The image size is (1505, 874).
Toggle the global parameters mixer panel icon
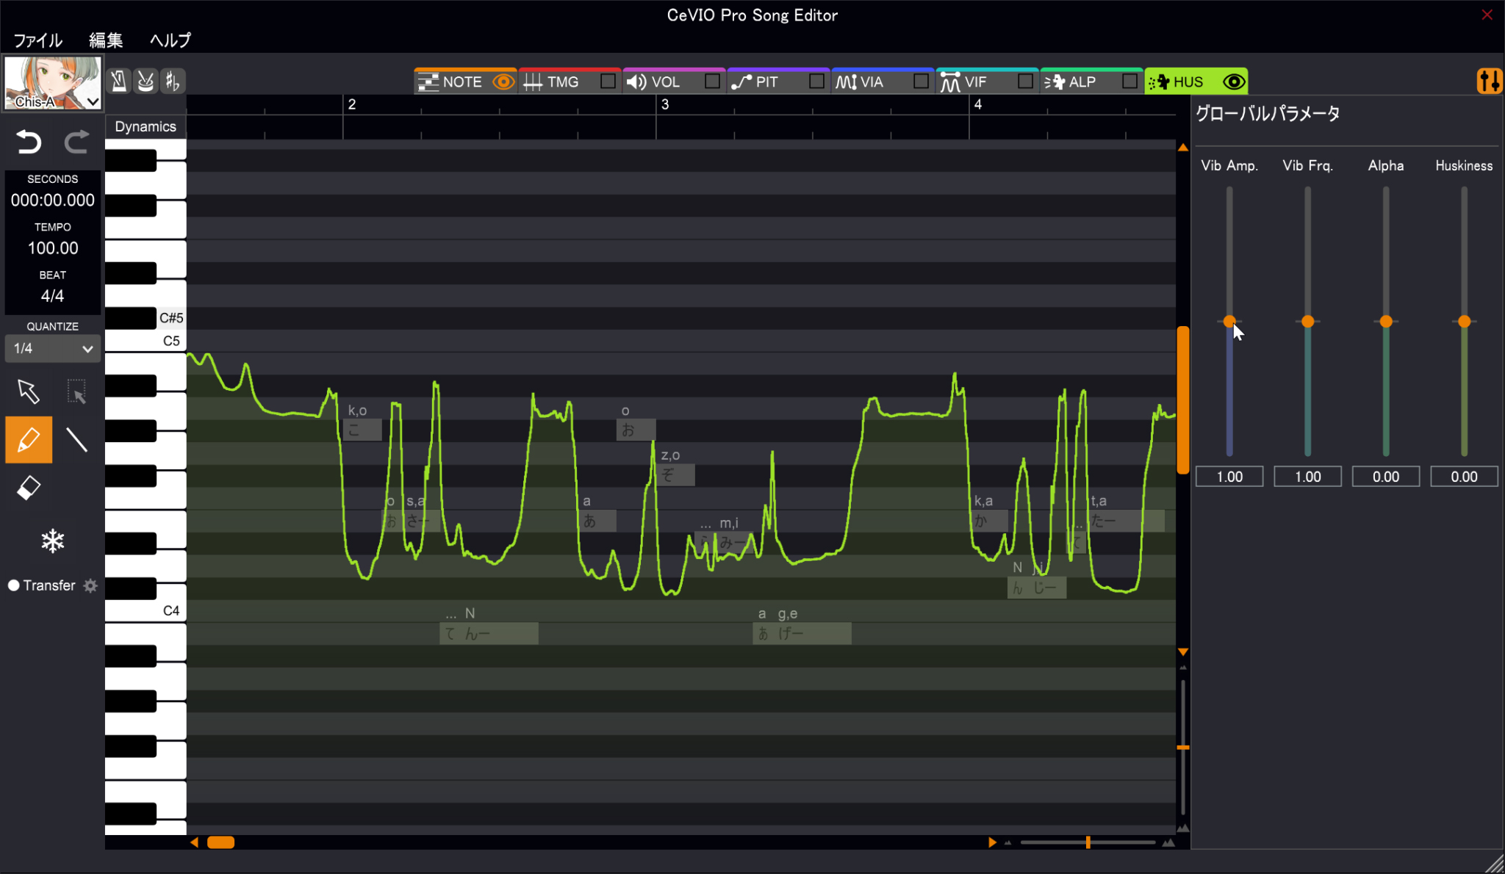(1490, 81)
